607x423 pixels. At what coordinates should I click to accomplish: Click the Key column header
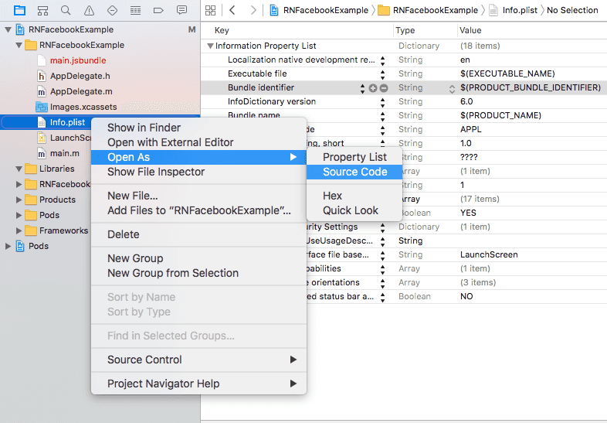222,30
